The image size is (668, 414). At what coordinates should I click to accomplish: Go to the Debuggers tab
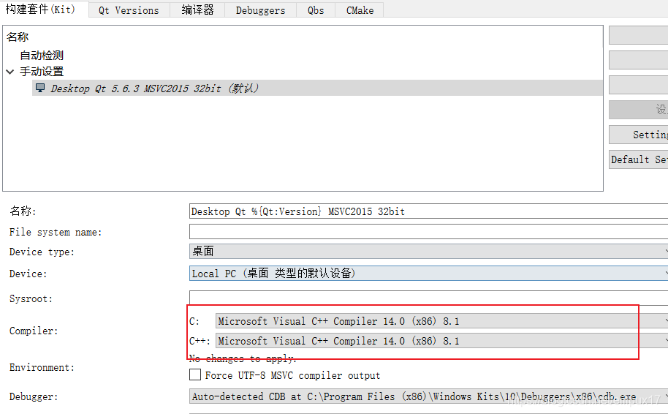pyautogui.click(x=260, y=10)
